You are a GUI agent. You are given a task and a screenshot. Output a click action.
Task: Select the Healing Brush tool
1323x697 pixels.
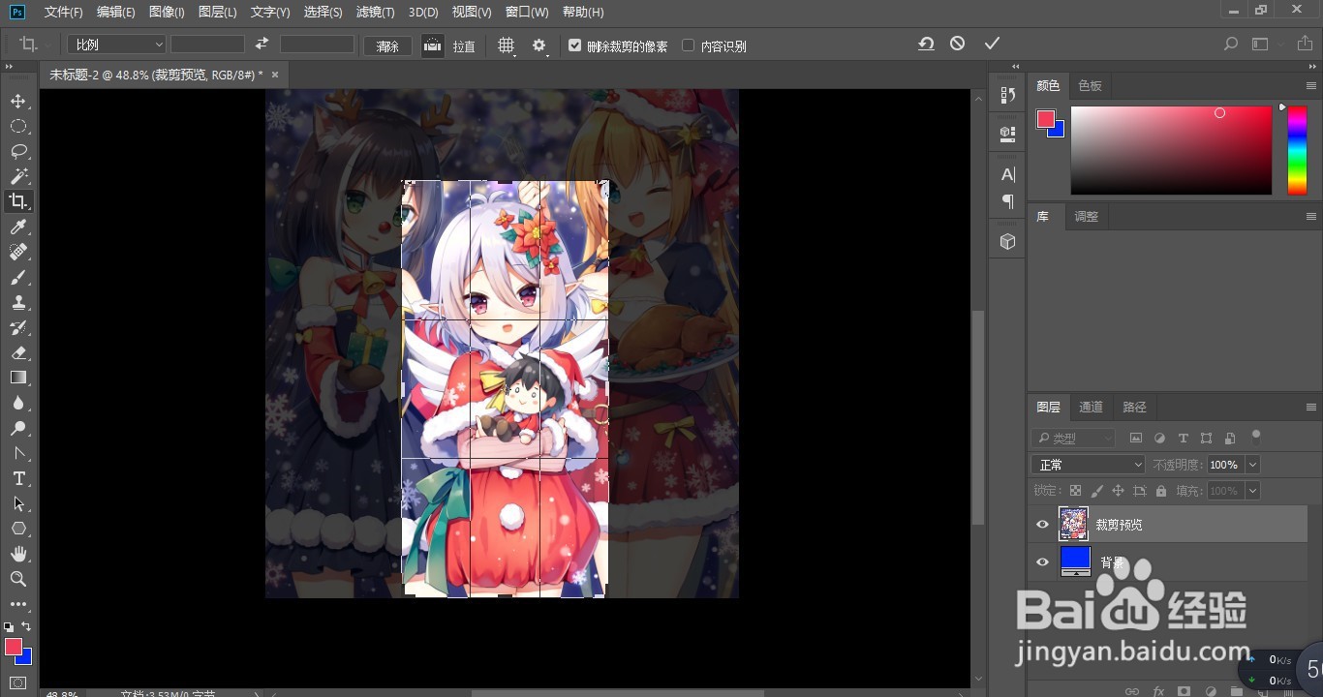18,253
